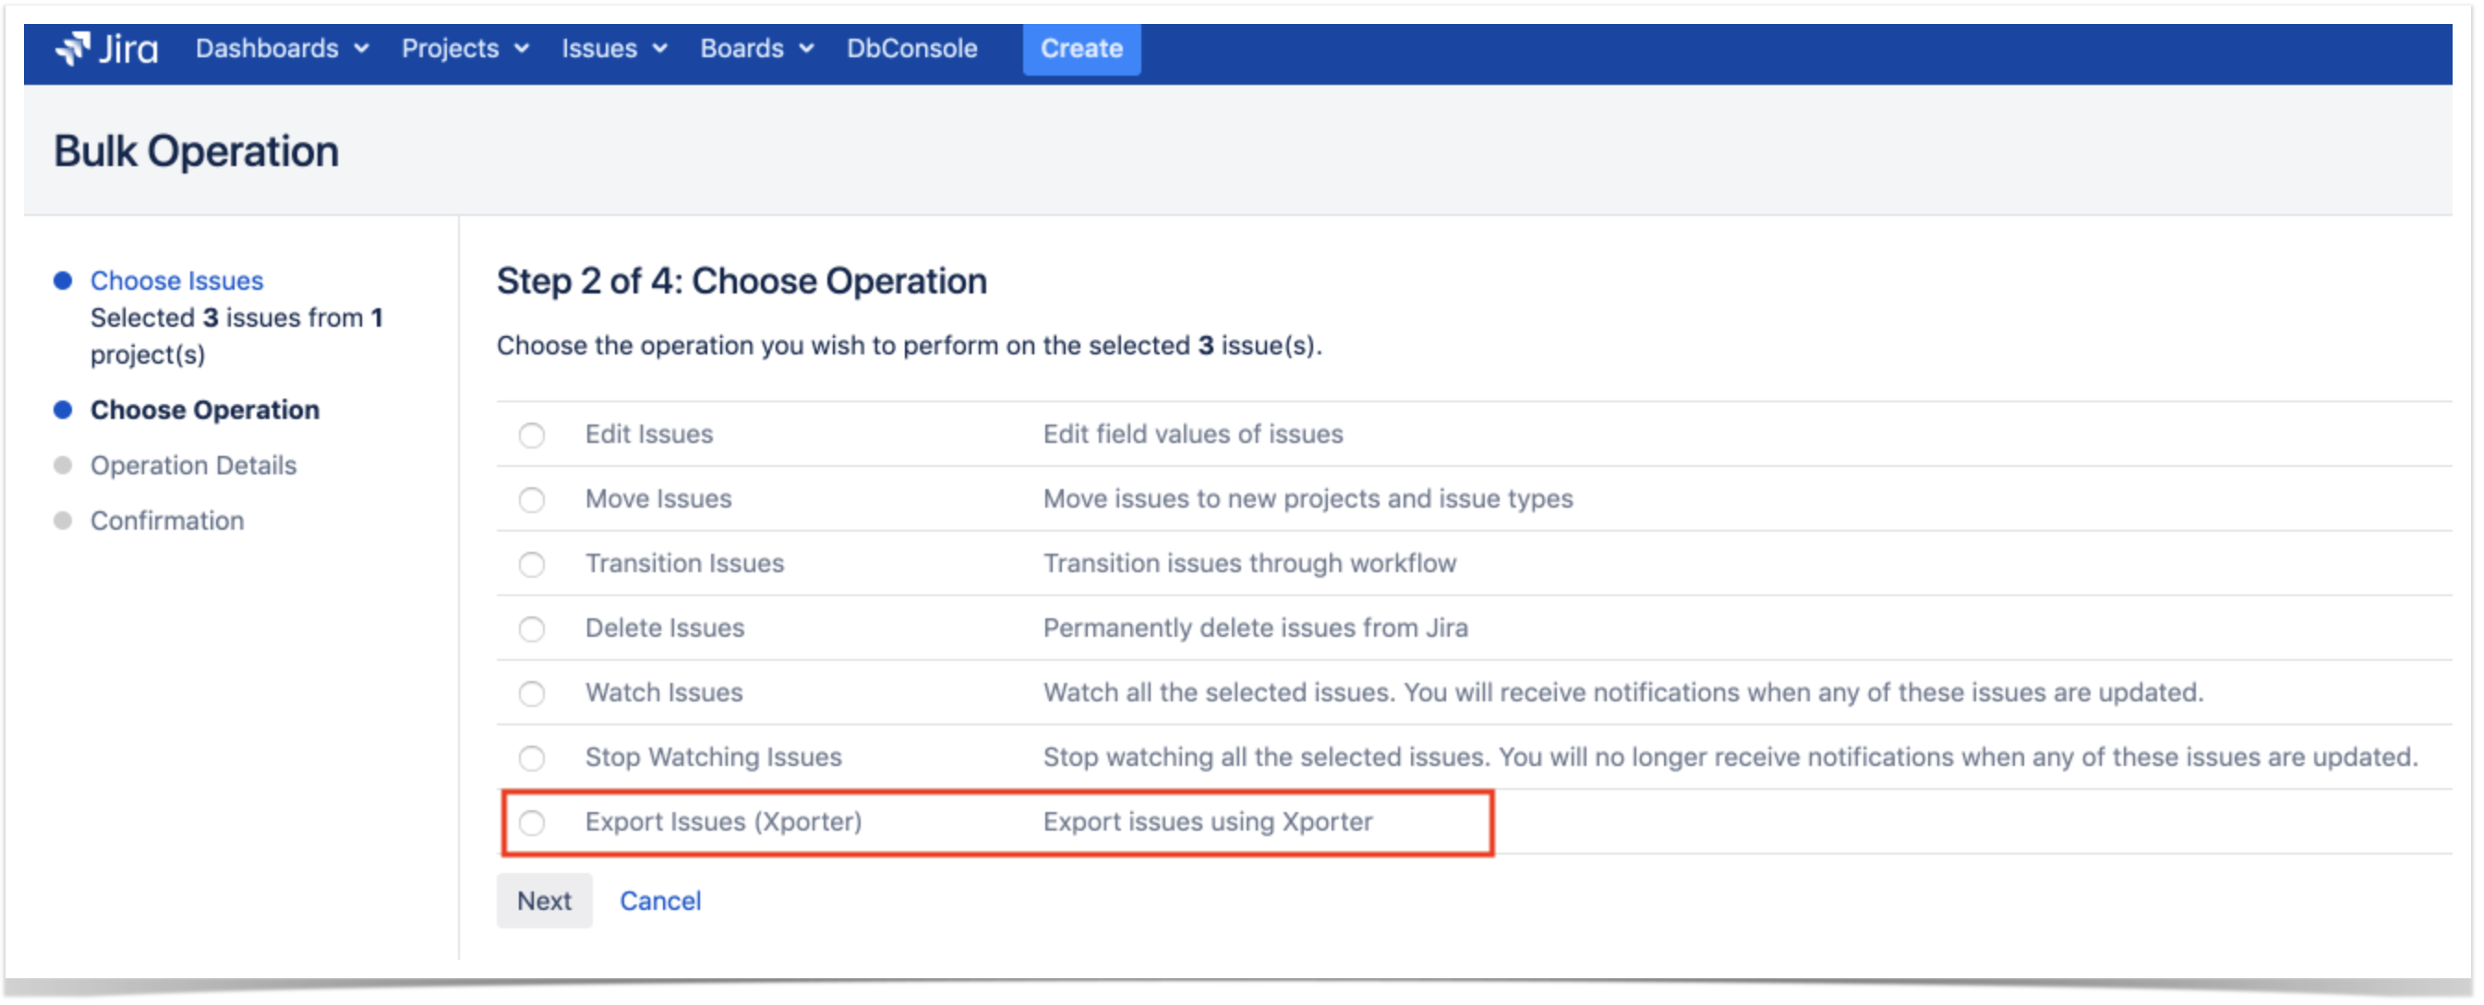Open the Dashboards dropdown menu
Viewport: 2484px width, 1005px height.
click(282, 48)
